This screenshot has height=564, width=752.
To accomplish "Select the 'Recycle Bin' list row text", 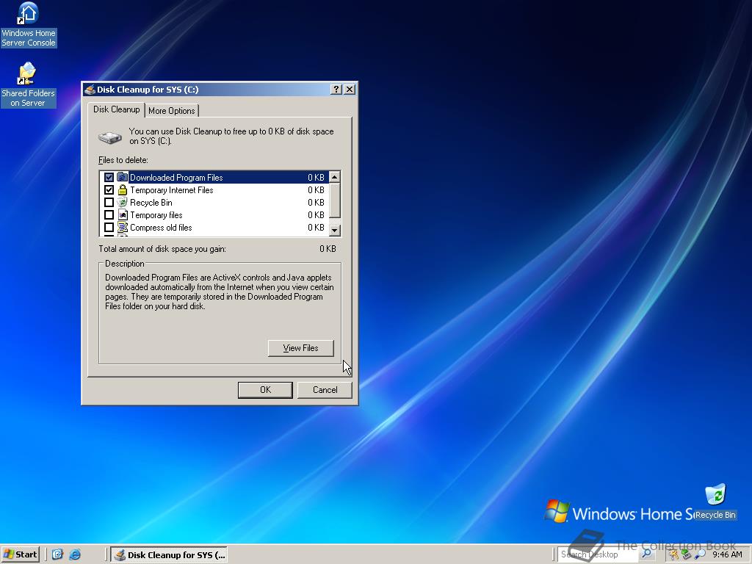I will [x=151, y=203].
